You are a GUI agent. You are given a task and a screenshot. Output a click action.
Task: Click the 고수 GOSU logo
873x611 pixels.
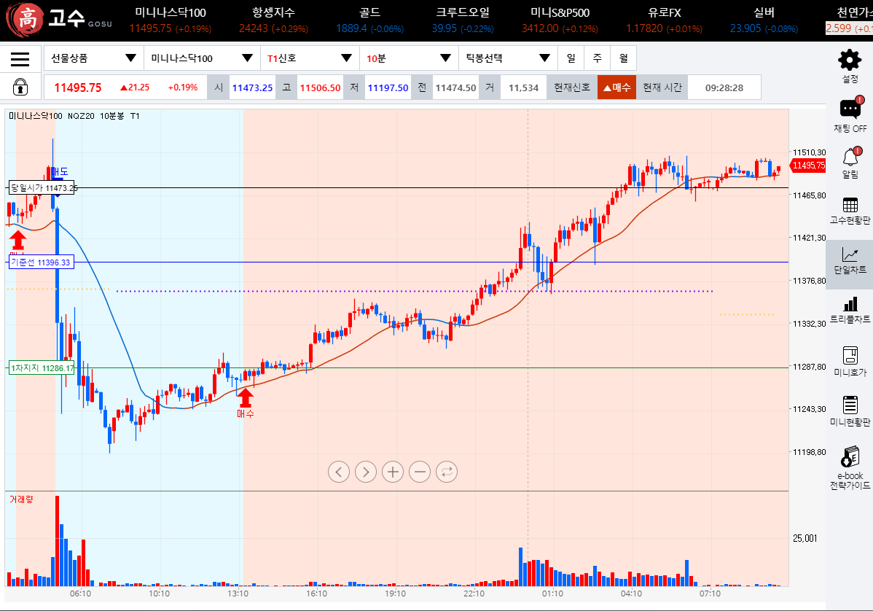tap(58, 19)
